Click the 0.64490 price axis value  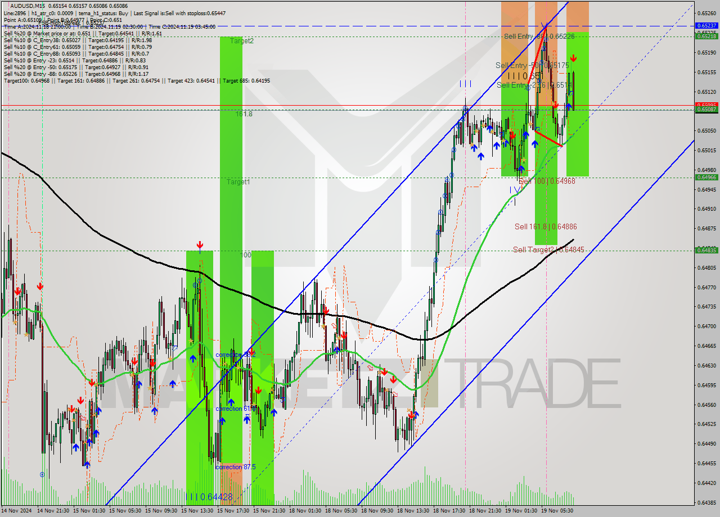click(x=706, y=444)
